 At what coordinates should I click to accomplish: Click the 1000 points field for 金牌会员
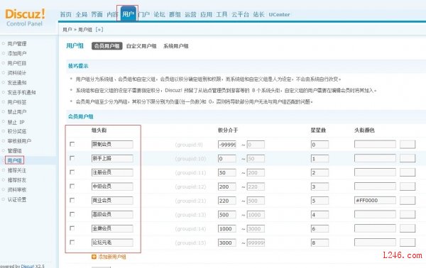pyautogui.click(x=227, y=229)
